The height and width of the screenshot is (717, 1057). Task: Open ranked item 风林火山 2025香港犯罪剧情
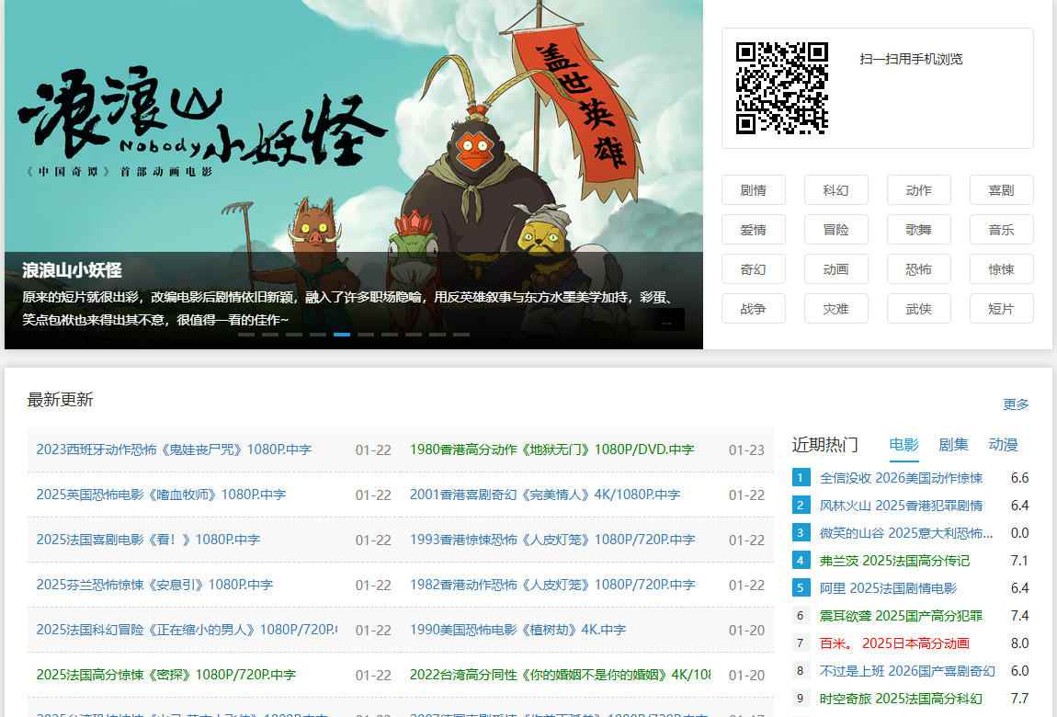(x=898, y=506)
